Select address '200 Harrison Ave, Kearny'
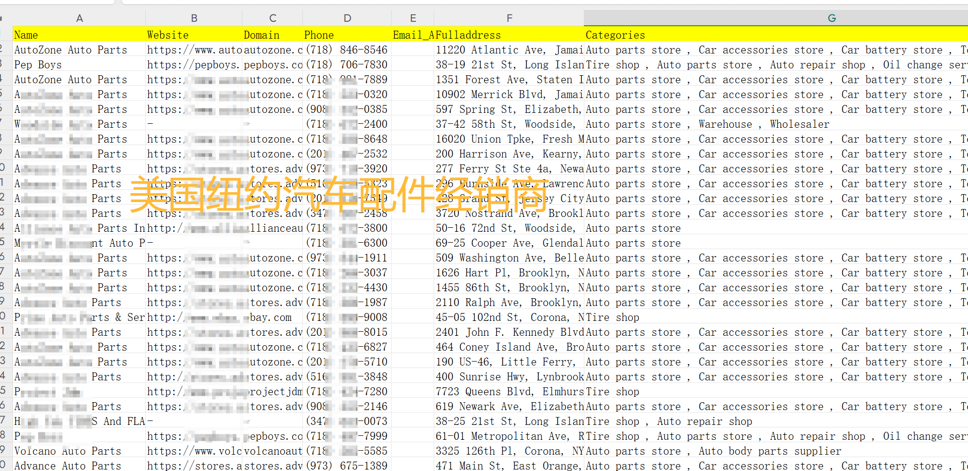Viewport: 968px width, 471px height. 509,154
